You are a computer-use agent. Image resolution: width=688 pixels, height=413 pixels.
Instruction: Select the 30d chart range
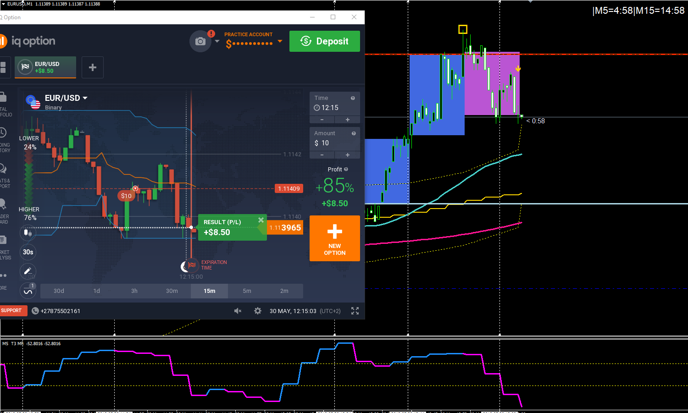59,291
